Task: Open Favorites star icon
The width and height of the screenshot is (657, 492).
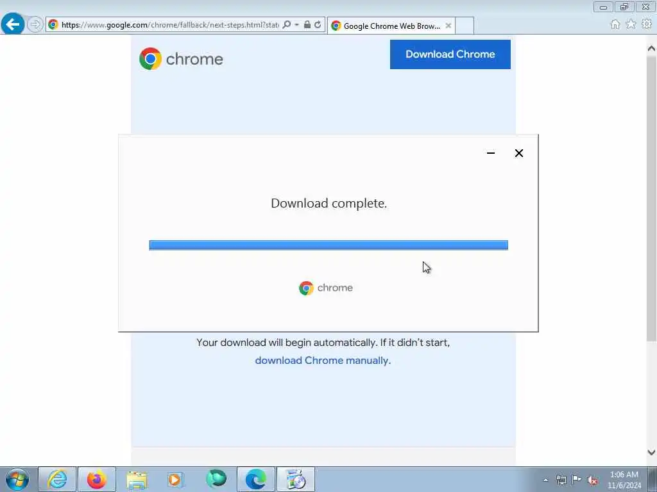Action: [x=631, y=25]
